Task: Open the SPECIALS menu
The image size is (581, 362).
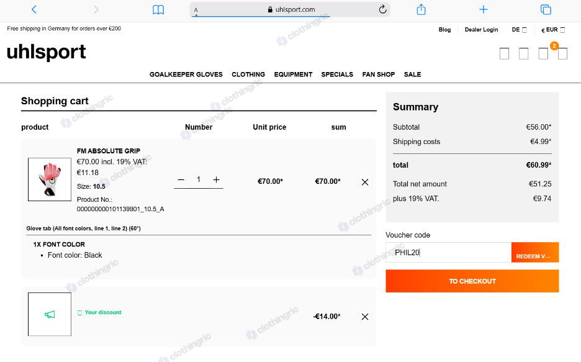Action: [337, 75]
